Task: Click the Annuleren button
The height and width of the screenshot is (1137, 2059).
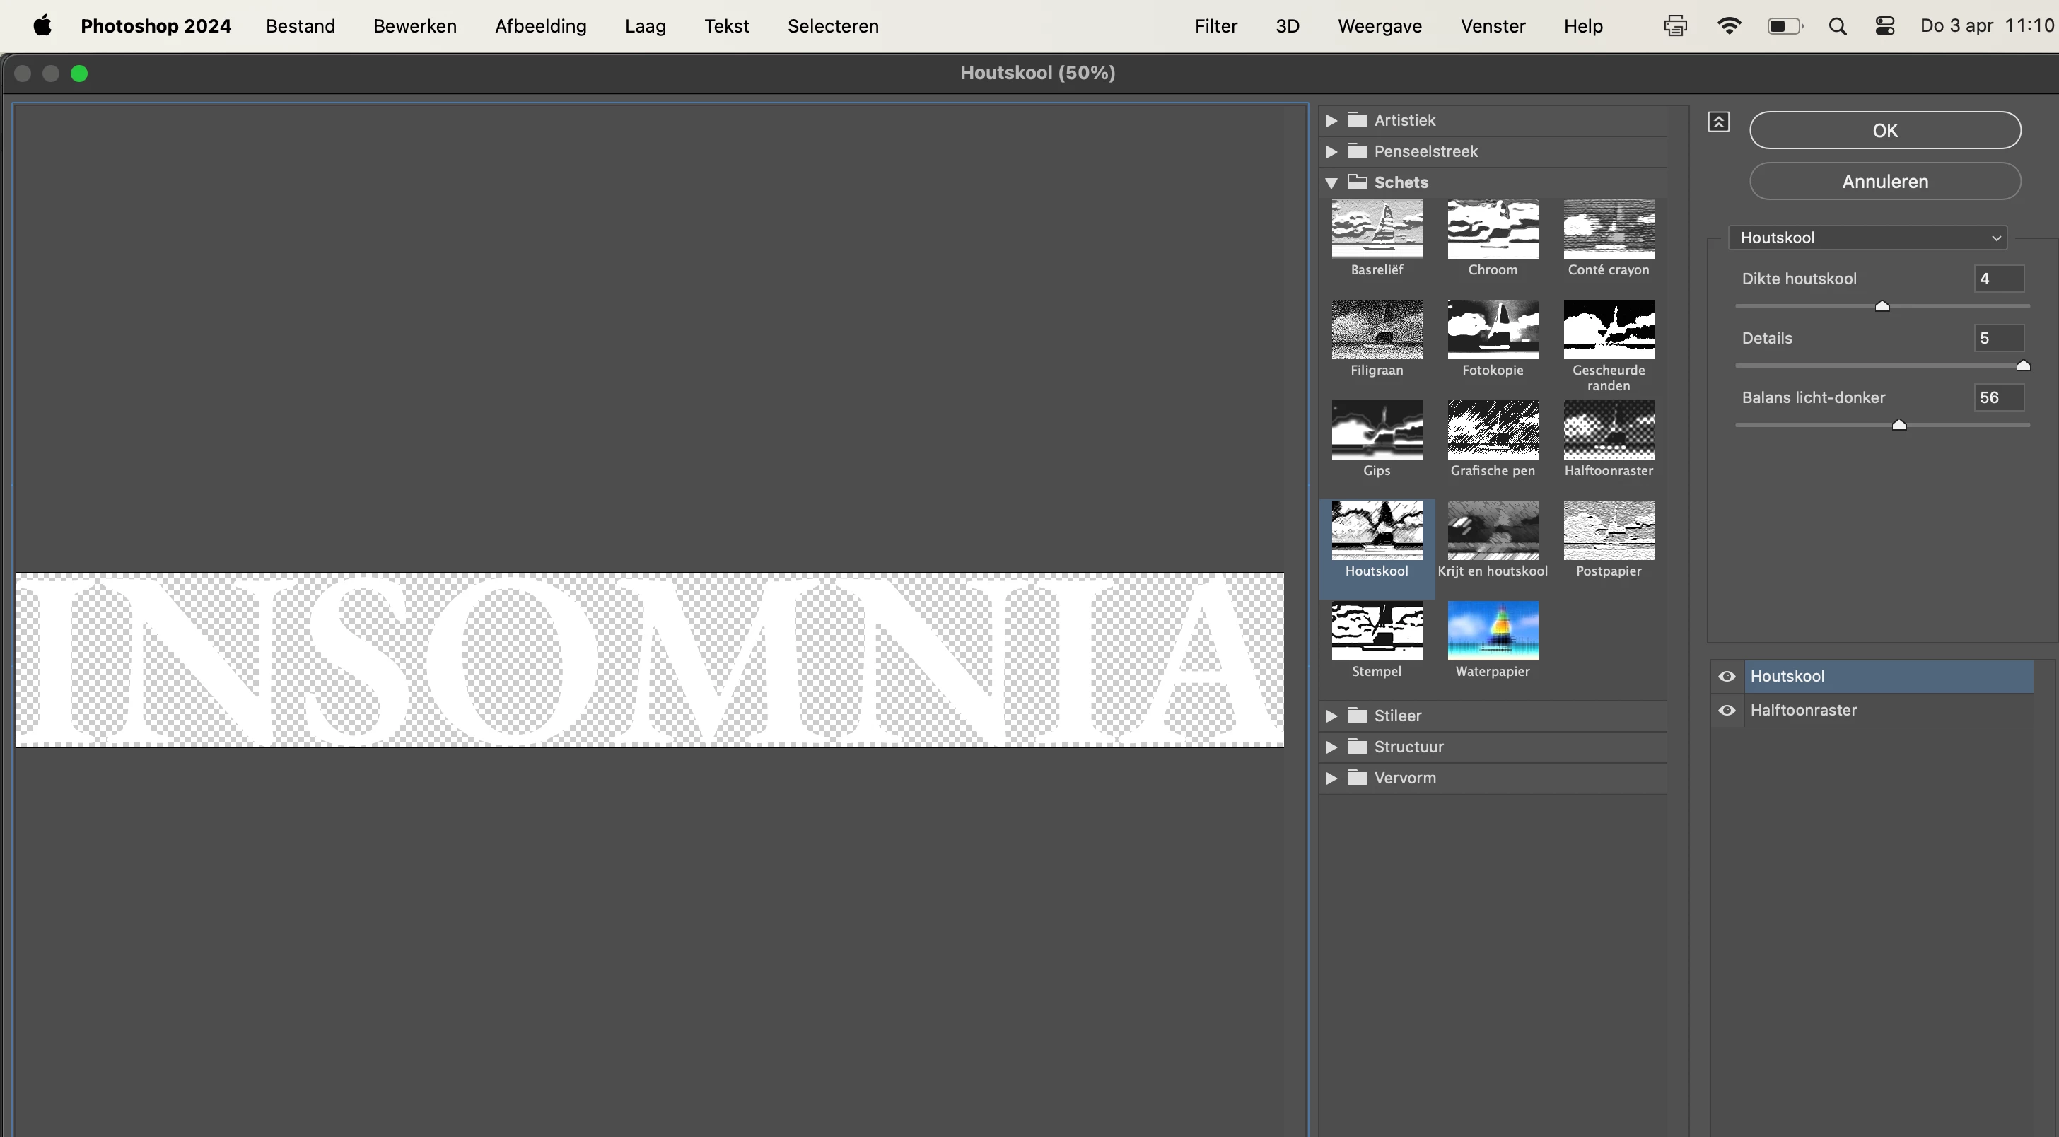Action: (x=1885, y=182)
